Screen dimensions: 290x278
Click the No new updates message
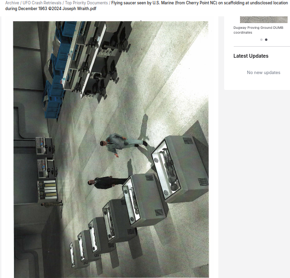[x=263, y=73]
